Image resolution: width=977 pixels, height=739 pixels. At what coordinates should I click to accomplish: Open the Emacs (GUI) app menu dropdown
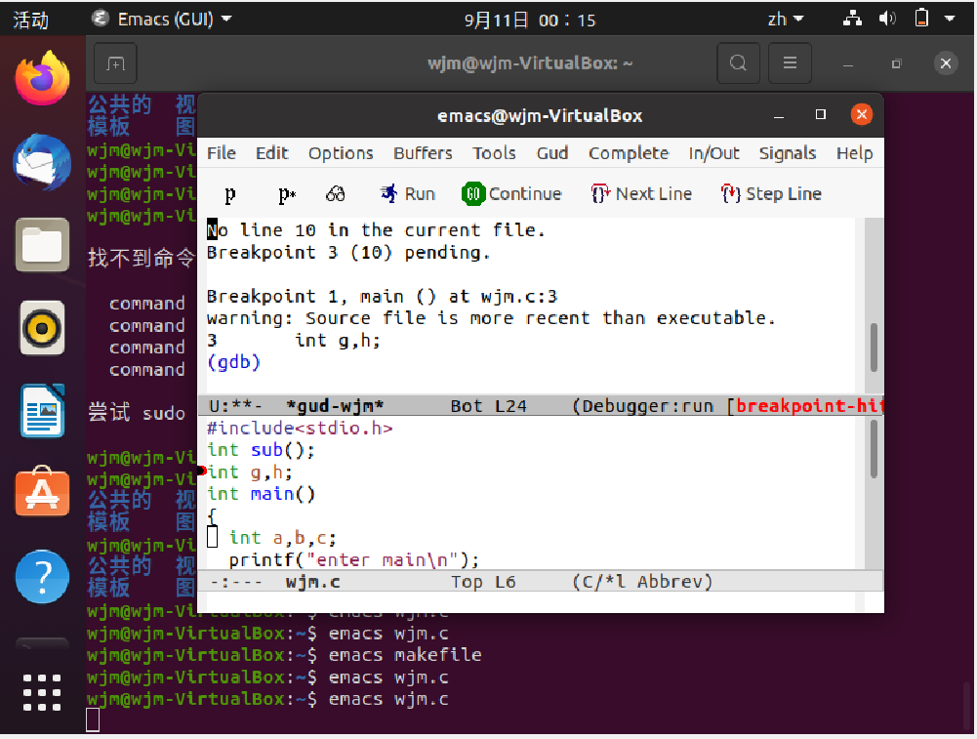point(162,20)
